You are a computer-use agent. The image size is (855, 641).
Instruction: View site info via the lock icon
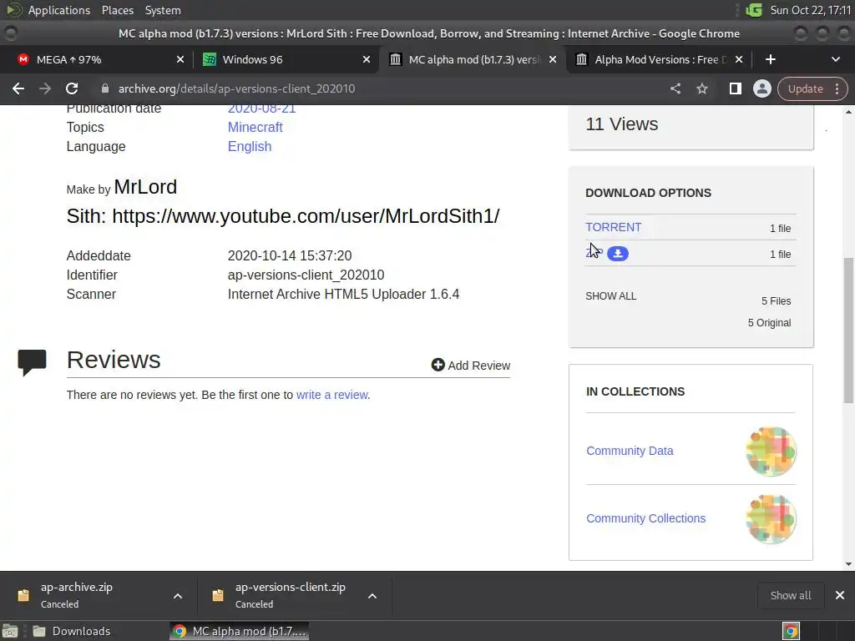[x=105, y=88]
